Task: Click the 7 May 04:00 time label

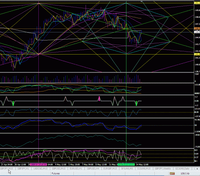Action: point(88,164)
